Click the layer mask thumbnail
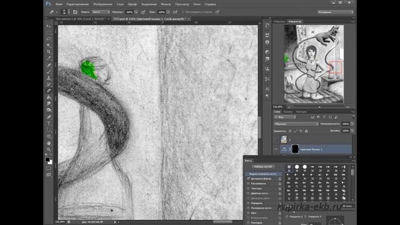 point(295,149)
